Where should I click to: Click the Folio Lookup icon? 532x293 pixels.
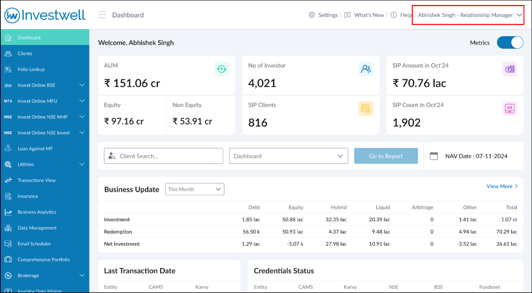tap(8, 70)
